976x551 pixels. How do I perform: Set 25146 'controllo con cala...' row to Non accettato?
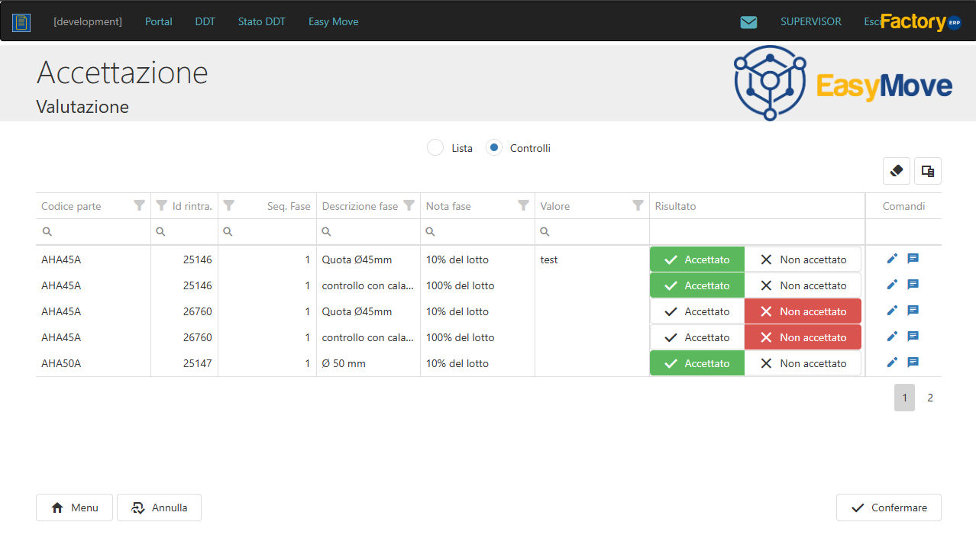point(803,285)
